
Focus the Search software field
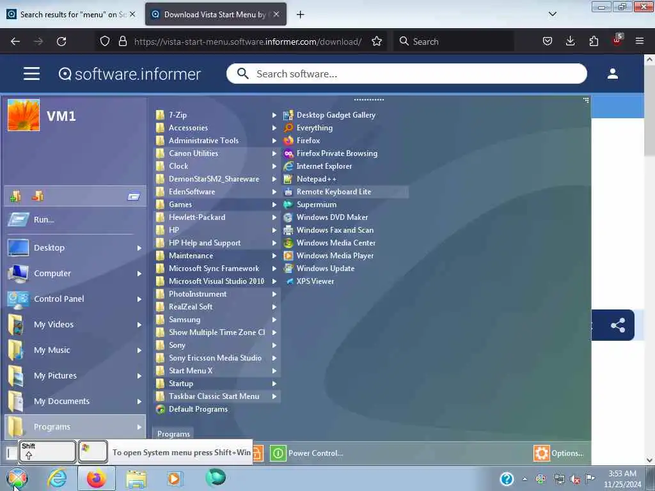(406, 74)
